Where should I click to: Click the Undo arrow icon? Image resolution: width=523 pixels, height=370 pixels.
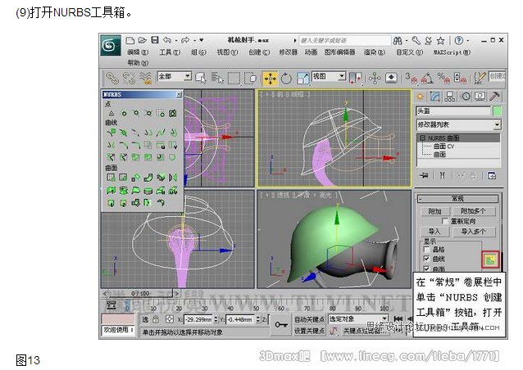167,40
